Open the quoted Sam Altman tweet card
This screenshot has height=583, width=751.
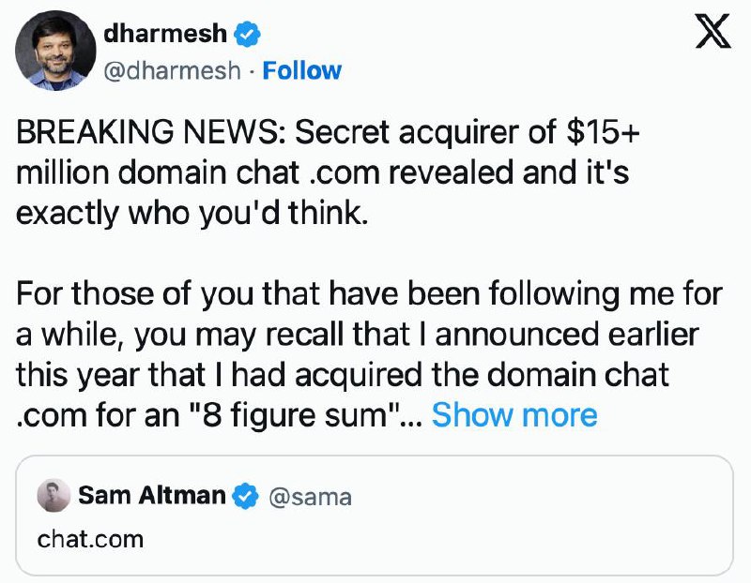coord(375,516)
